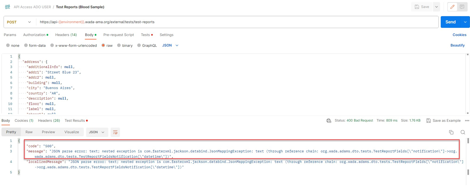Click the "addr1": "Street Blue 23" line
Image resolution: width=470 pixels, height=190 pixels.
54,72
